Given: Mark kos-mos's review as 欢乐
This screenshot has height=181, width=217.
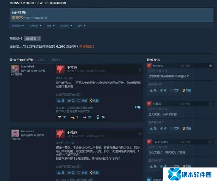Looking at the screenshot, I should [82, 173].
